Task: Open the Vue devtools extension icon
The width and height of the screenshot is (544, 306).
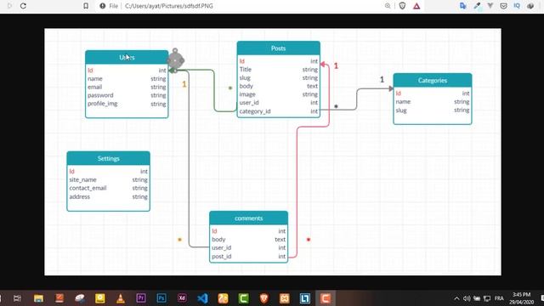Action: click(x=490, y=6)
